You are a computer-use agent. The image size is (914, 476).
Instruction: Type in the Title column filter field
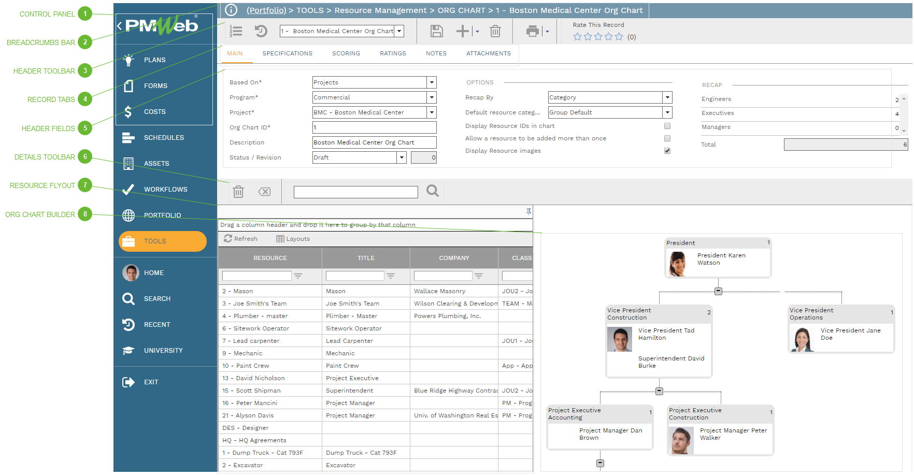click(x=355, y=275)
